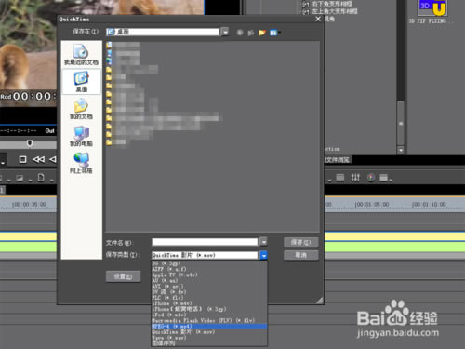465x349 pixels.
Task: Click the audio mixer icon above timeline
Action: 355,178
